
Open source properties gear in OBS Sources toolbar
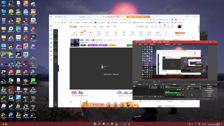[155, 96]
